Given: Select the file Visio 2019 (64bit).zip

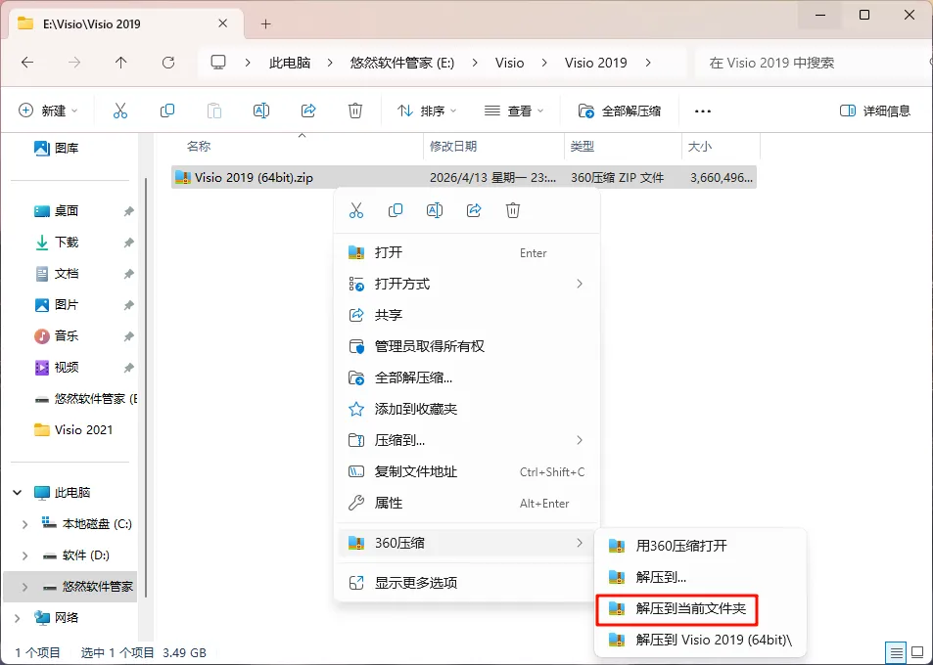Looking at the screenshot, I should click(x=464, y=177).
